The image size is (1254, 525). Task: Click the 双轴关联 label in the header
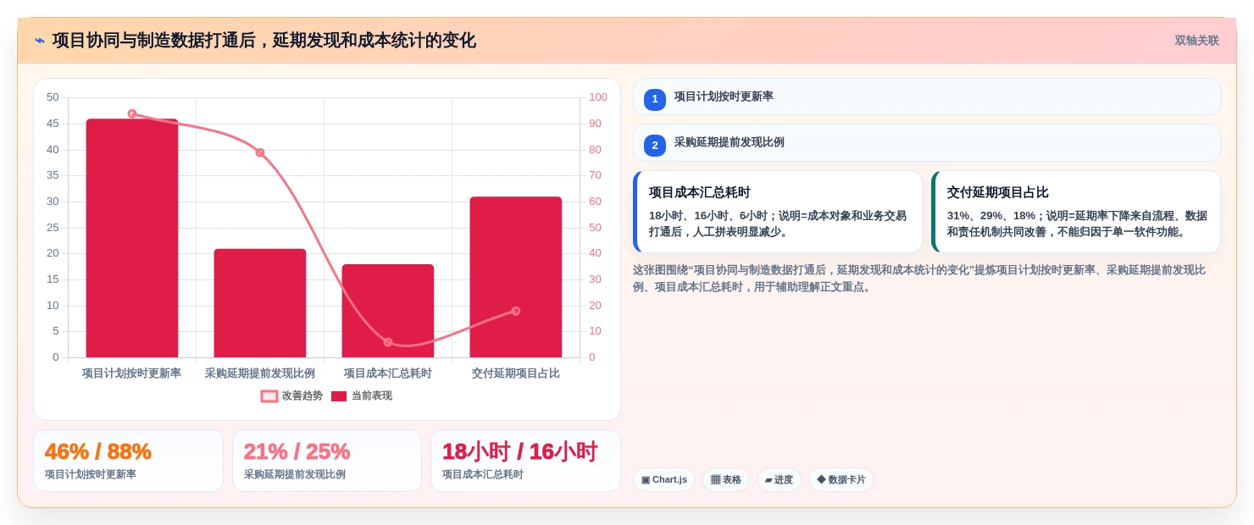point(1196,41)
